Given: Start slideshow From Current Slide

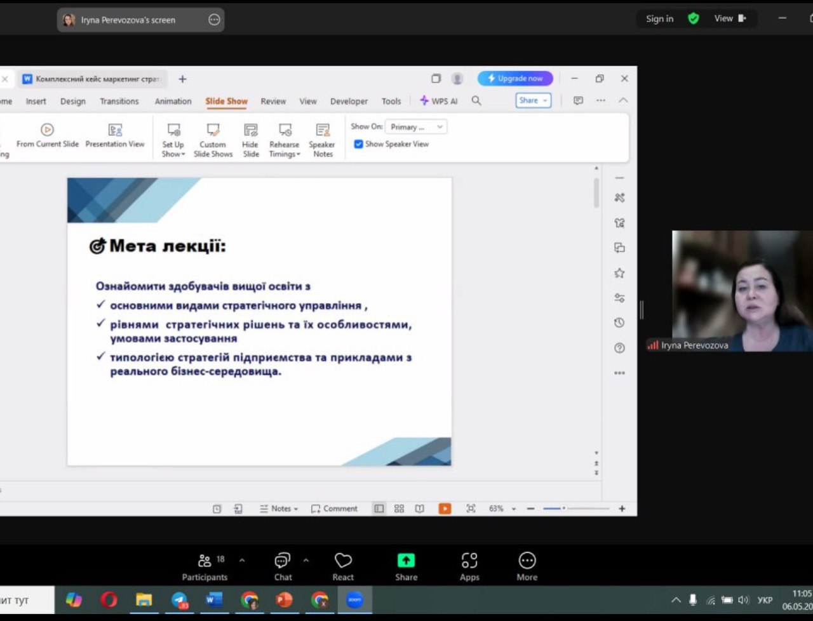Looking at the screenshot, I should pyautogui.click(x=48, y=136).
